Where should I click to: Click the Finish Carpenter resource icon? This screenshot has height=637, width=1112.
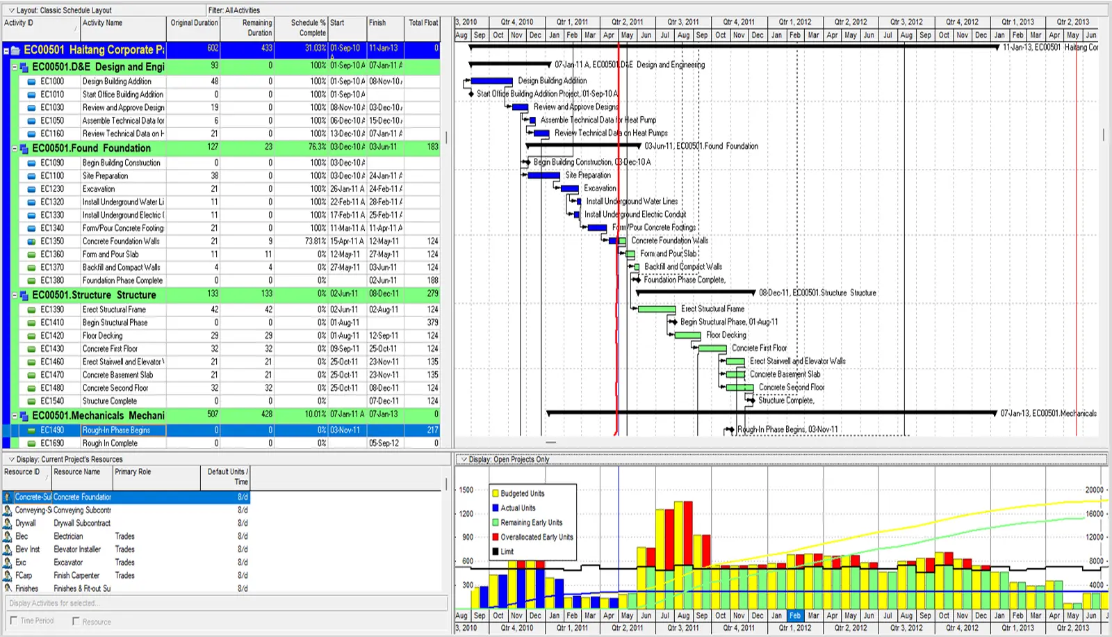[8, 576]
